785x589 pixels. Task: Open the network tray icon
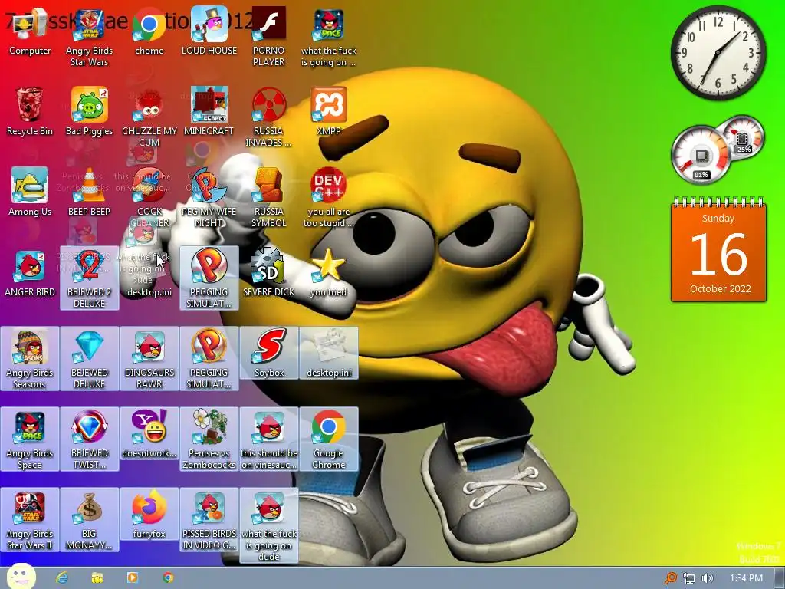click(x=689, y=578)
